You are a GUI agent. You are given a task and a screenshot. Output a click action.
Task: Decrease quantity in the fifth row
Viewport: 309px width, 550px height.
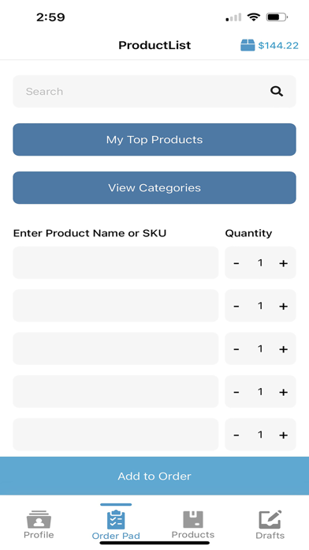(x=236, y=435)
